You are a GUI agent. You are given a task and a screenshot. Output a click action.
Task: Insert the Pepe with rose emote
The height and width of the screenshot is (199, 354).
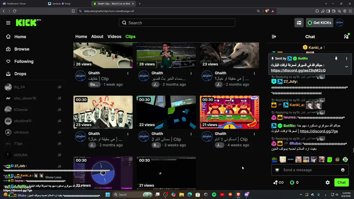pos(275,159)
